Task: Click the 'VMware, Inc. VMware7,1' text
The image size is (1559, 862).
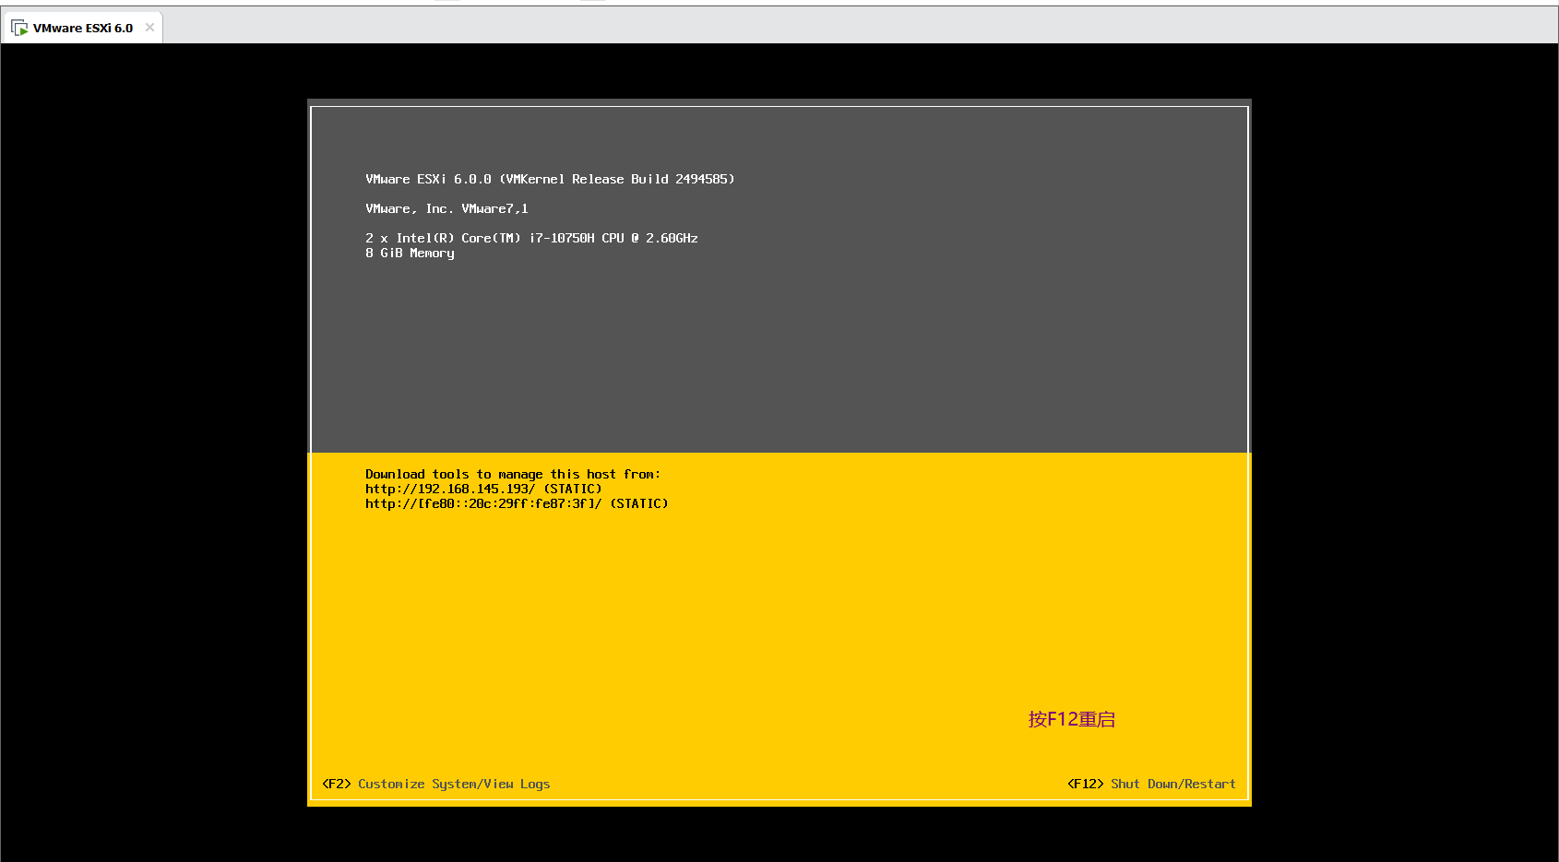Action: pos(446,208)
